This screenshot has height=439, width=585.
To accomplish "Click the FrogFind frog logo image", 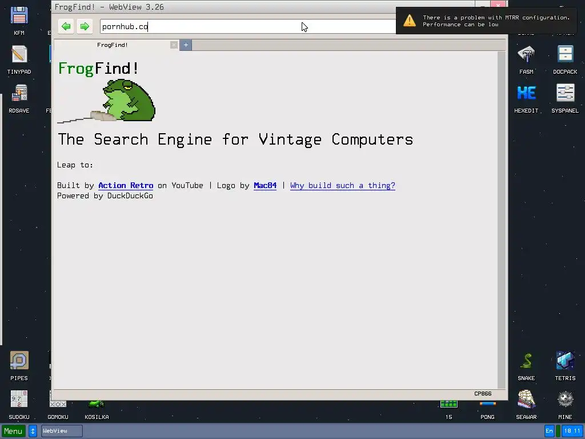I will [107, 101].
